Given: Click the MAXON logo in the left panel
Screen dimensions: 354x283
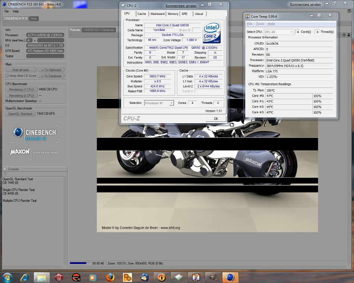Looking at the screenshot, I should (20, 152).
